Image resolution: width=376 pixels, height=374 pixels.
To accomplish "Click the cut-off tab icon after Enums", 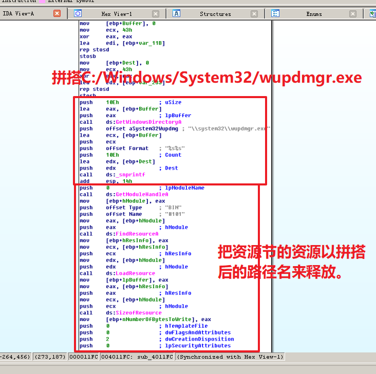I will click(373, 14).
